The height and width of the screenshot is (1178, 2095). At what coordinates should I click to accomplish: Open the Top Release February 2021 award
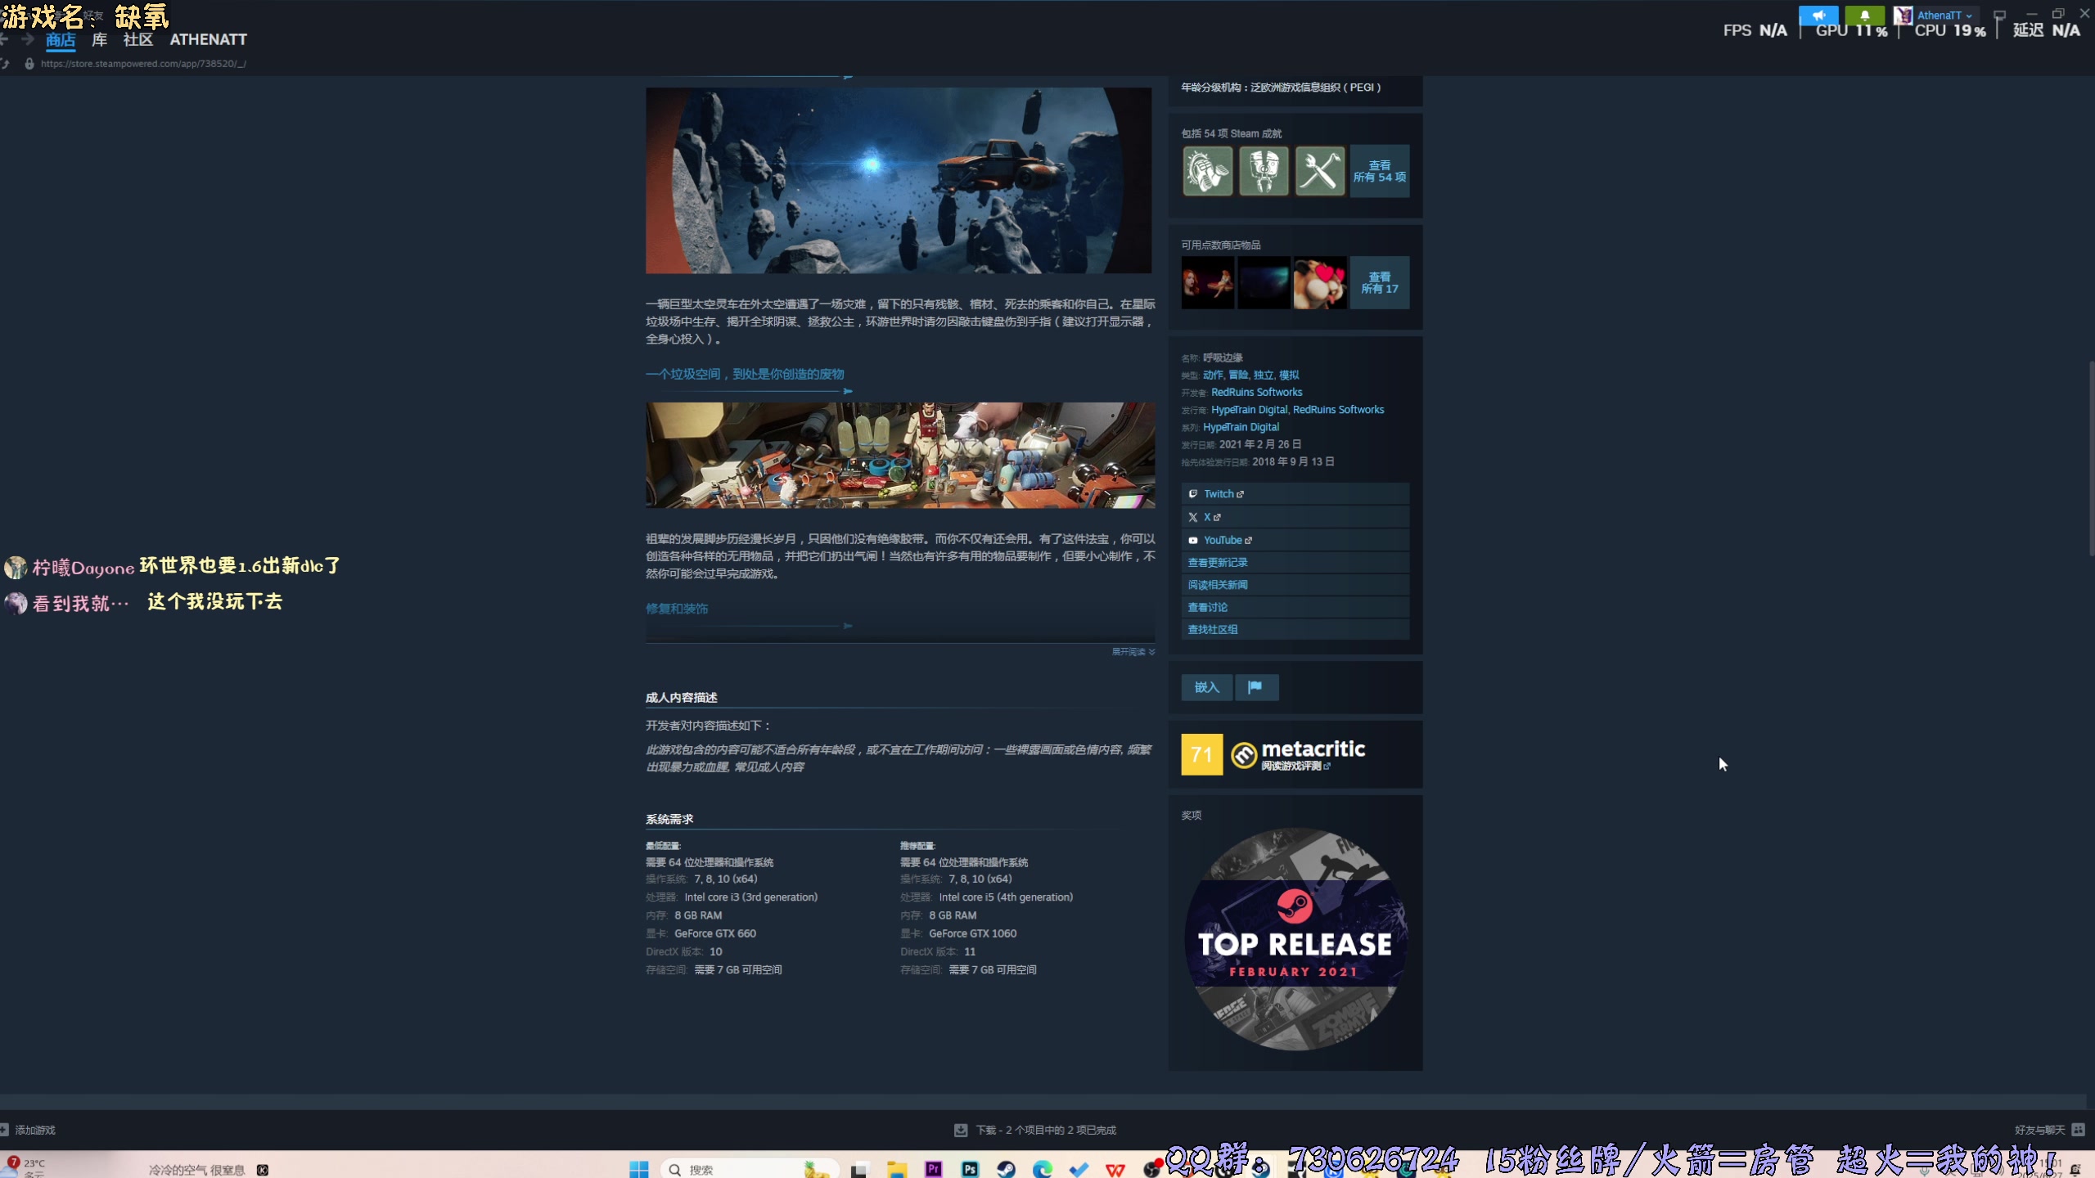coord(1295,939)
